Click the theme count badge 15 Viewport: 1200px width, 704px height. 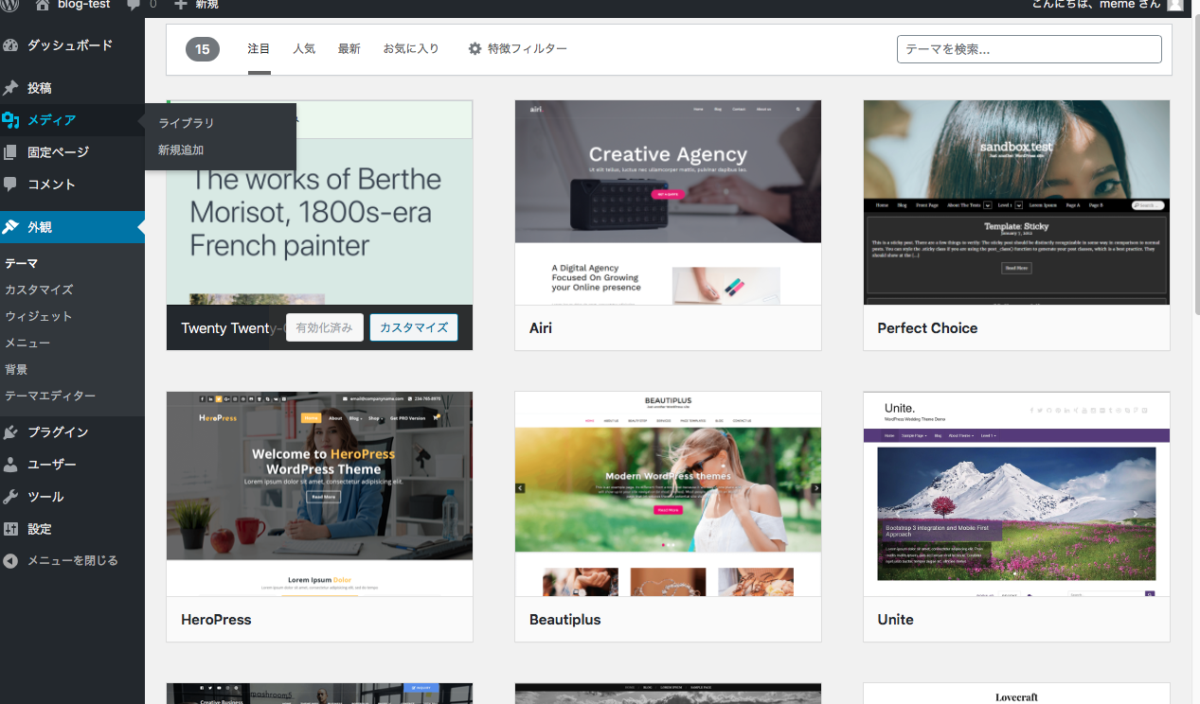pyautogui.click(x=203, y=49)
